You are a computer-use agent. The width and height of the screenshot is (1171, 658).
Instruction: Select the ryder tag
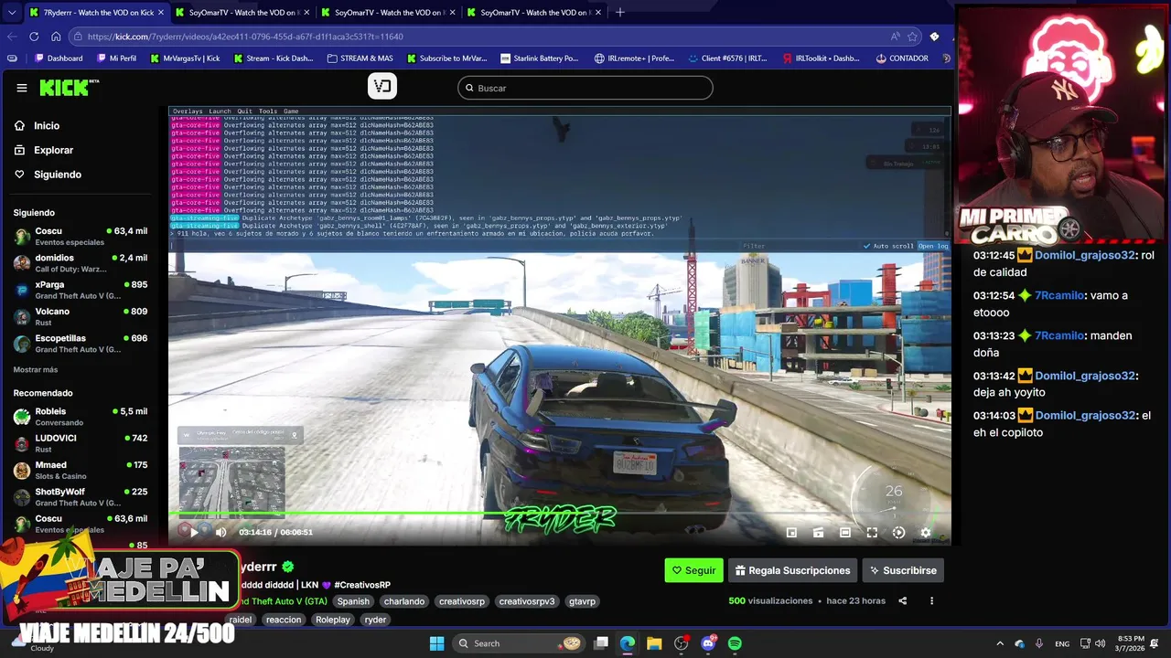point(375,620)
